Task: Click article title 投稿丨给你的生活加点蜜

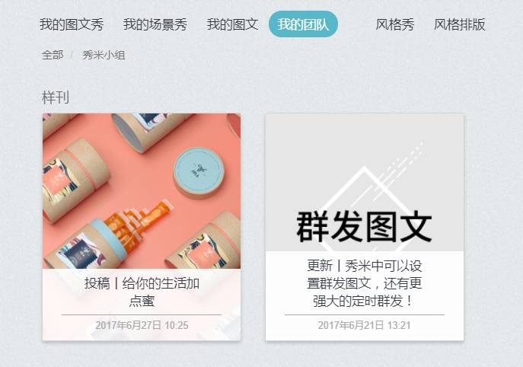Action: click(x=142, y=292)
